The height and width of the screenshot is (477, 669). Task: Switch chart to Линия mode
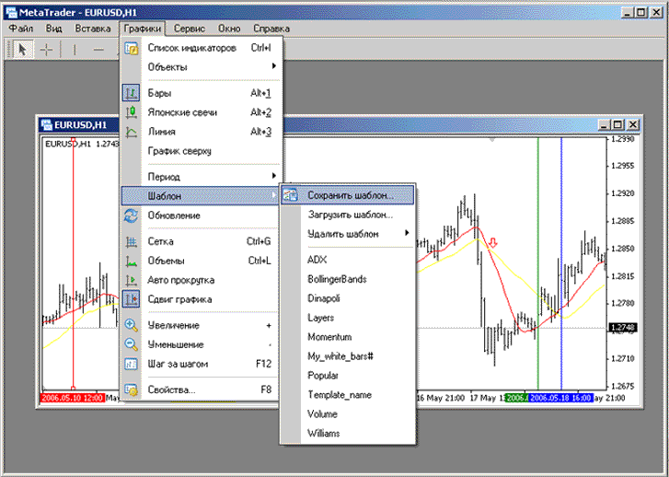point(201,132)
